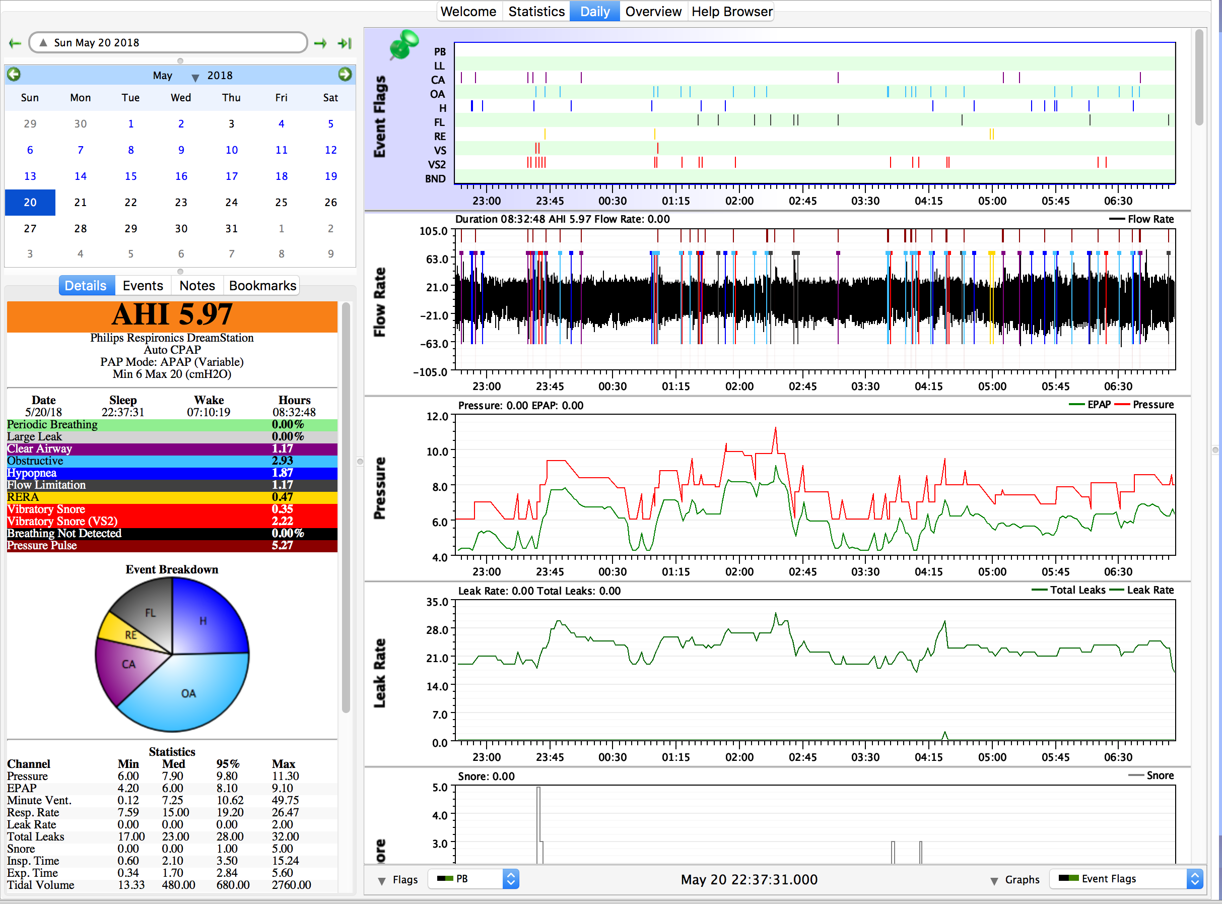Expand the Flags menu triangle
1222x904 pixels.
click(382, 880)
